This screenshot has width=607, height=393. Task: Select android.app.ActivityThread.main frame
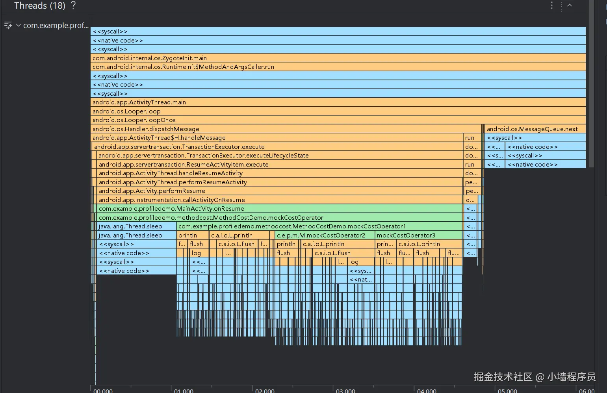pos(338,102)
